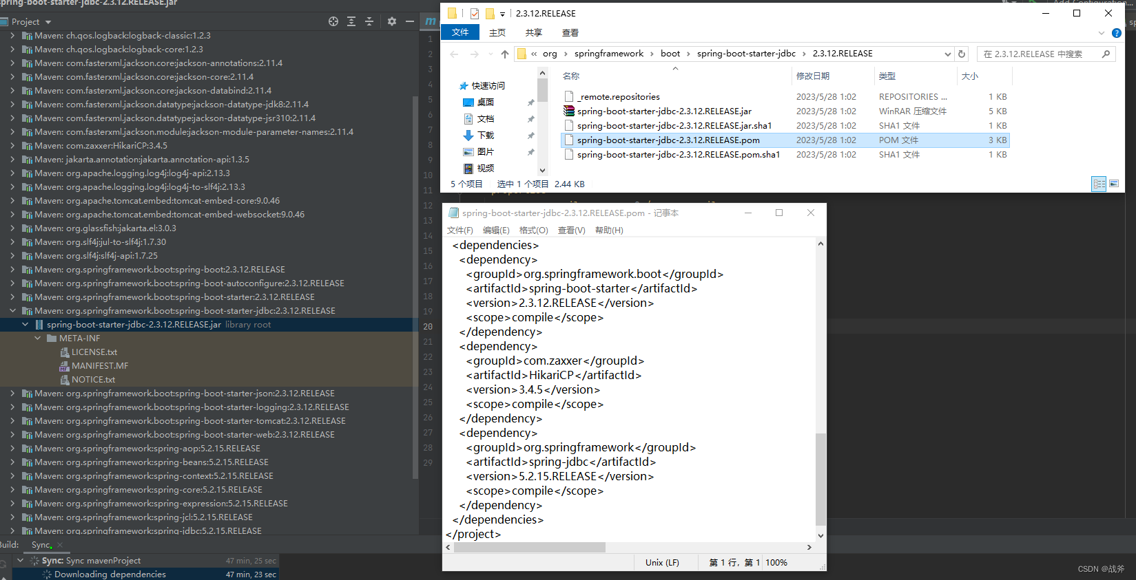Select 快速访问 in Explorer sidebar

[x=488, y=86]
